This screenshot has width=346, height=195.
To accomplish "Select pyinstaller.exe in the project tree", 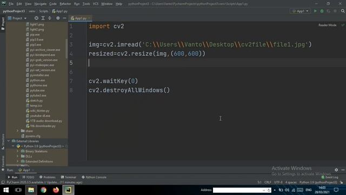I will pos(39,75).
